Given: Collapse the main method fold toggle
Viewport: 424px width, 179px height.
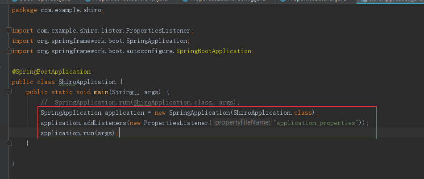Looking at the screenshot, I should click(x=8, y=92).
